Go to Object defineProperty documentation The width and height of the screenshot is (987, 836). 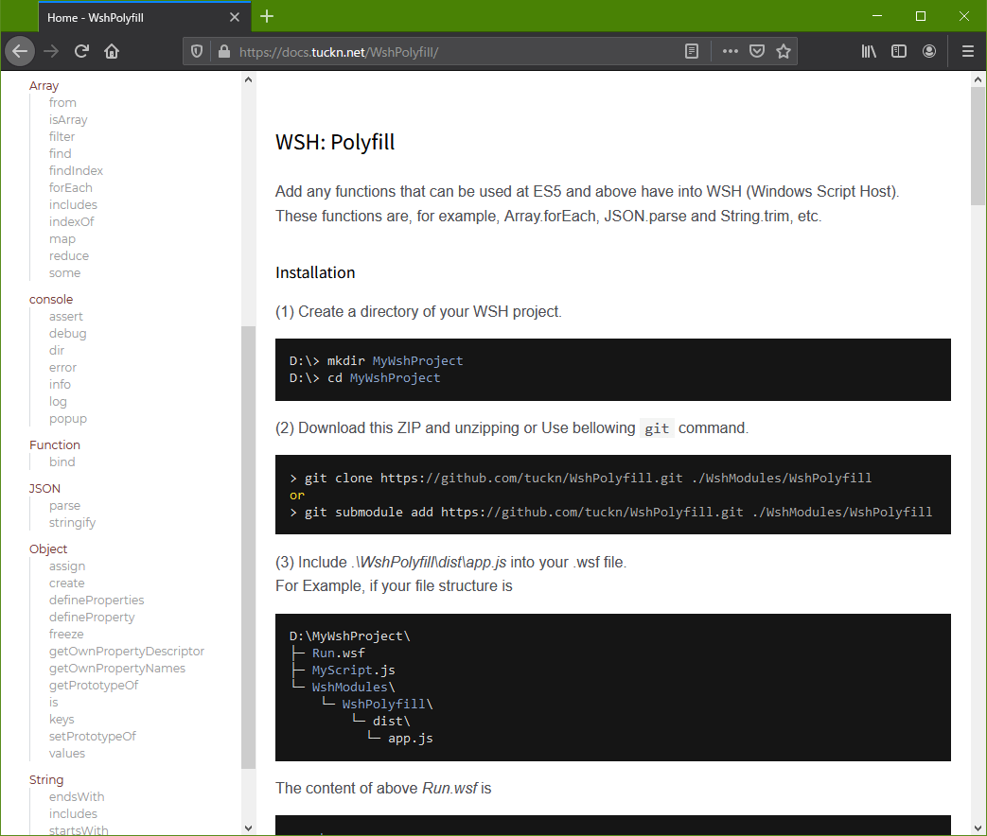92,617
